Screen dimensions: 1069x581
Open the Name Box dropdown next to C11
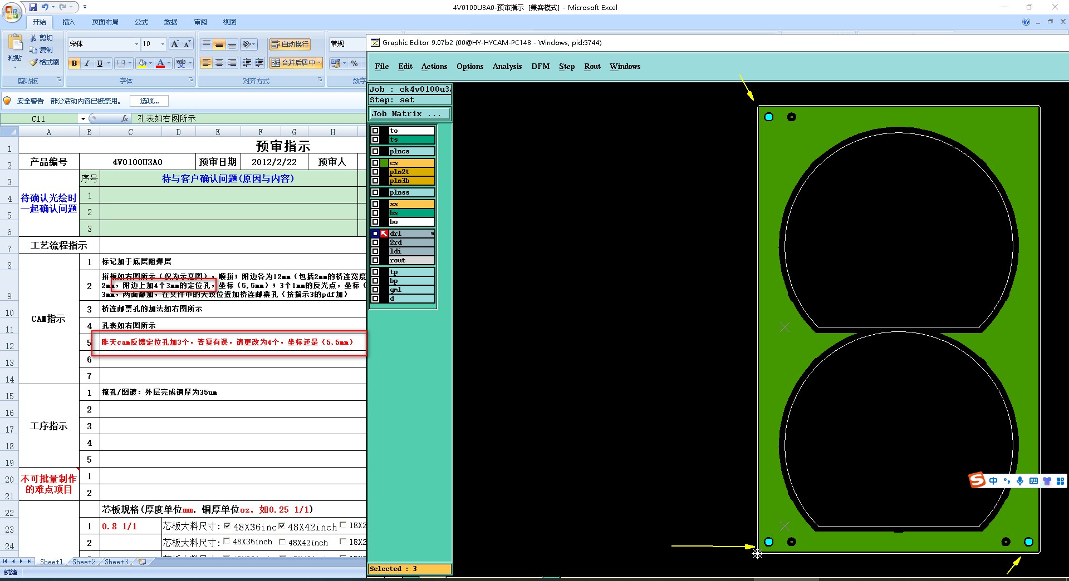(x=83, y=118)
